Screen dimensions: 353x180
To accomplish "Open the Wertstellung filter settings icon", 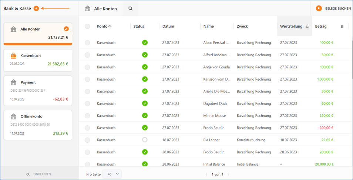I will click(307, 26).
